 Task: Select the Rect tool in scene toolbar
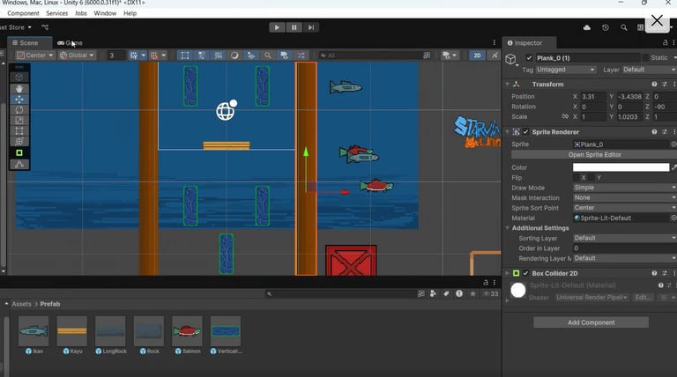point(19,131)
